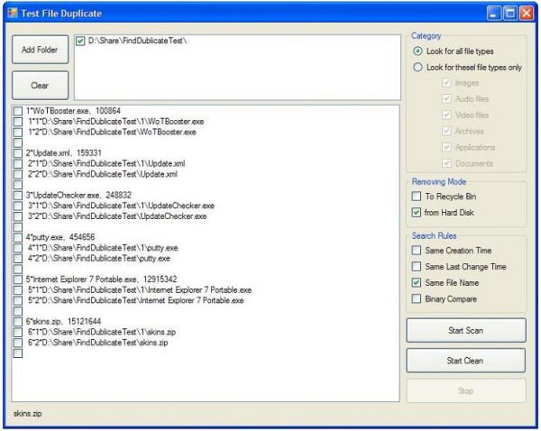Viewport: 541px width, 431px height.
Task: Uncheck the D:\Share\FindDublicateTest\ folder checkbox
Action: [80, 41]
